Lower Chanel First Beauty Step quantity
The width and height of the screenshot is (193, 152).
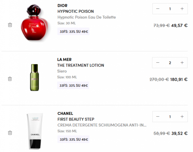[x=158, y=116]
